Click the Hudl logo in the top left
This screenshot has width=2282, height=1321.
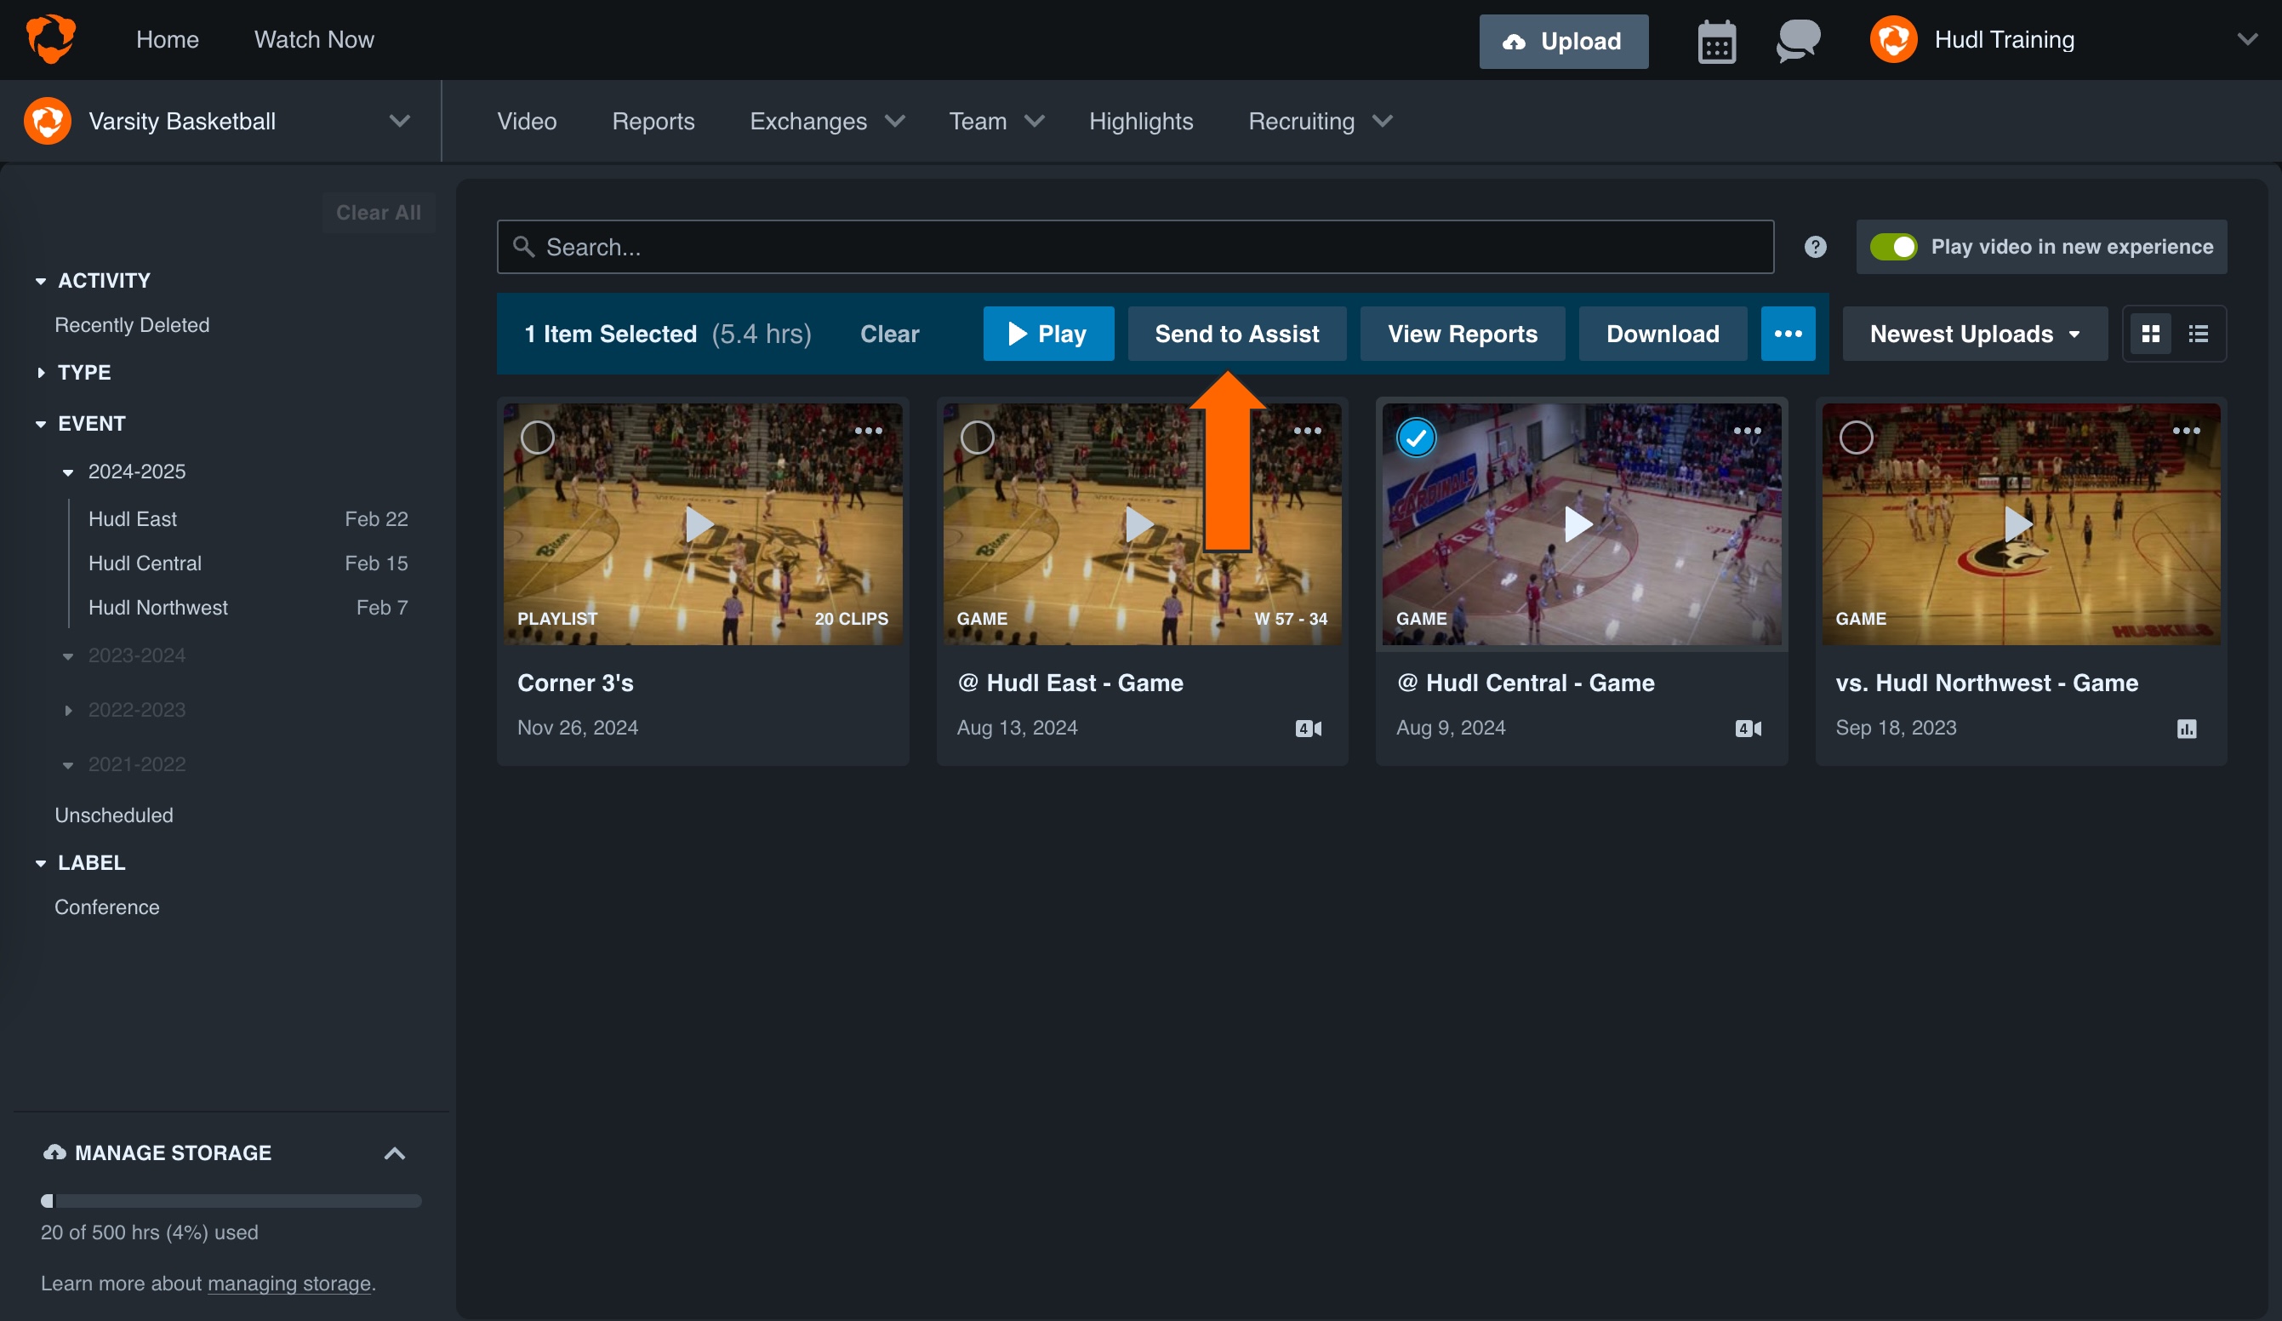pyautogui.click(x=52, y=38)
